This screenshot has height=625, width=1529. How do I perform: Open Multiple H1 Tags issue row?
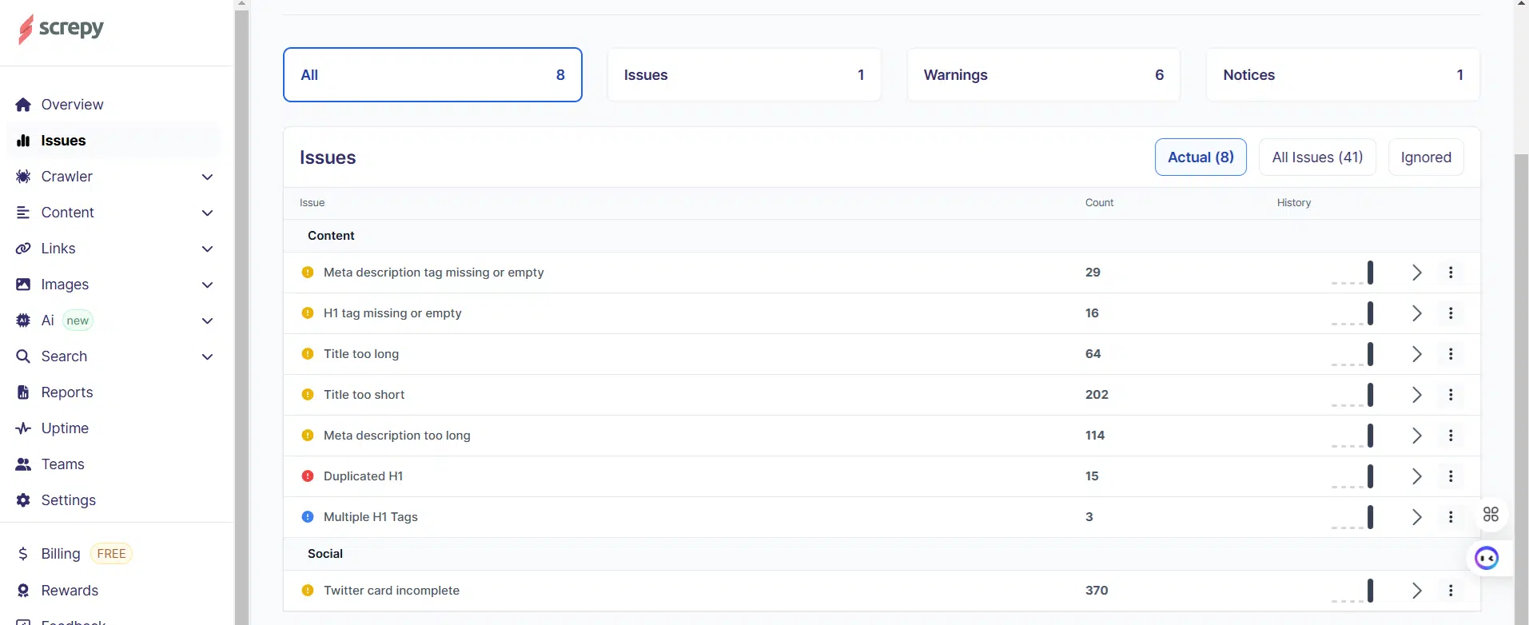882,517
